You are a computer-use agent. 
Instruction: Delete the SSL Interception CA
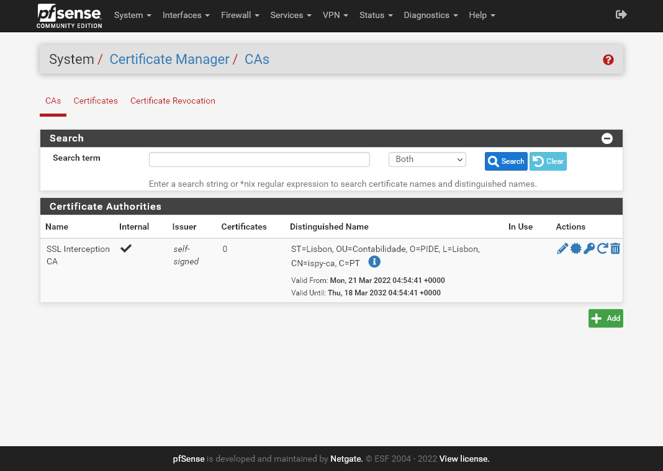[615, 249]
